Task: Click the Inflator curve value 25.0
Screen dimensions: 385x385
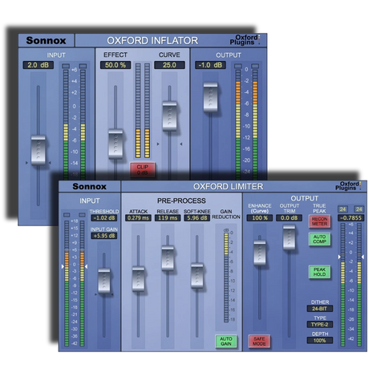Action: click(x=169, y=65)
